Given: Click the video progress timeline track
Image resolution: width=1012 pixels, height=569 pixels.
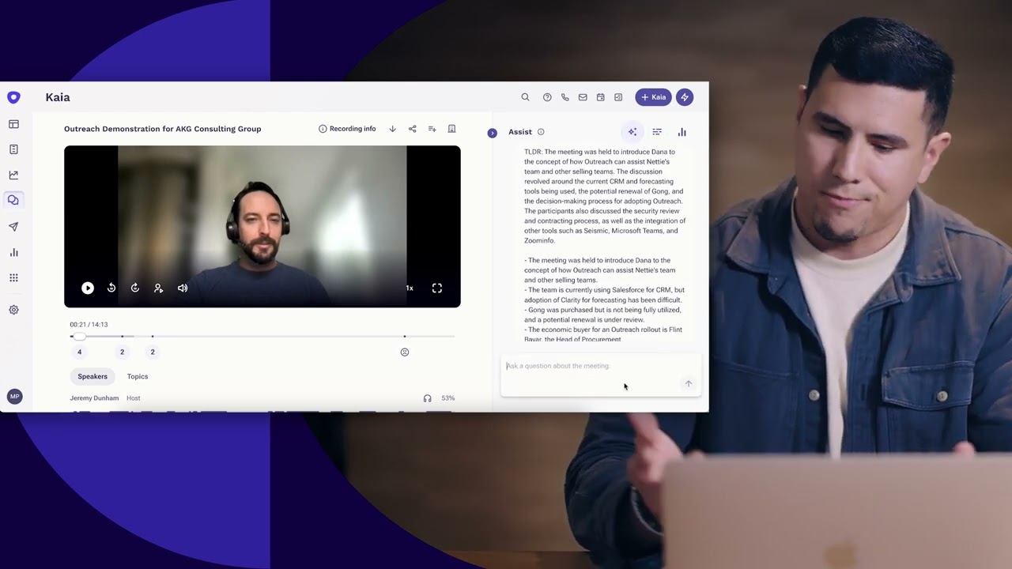Looking at the screenshot, I should pyautogui.click(x=262, y=337).
